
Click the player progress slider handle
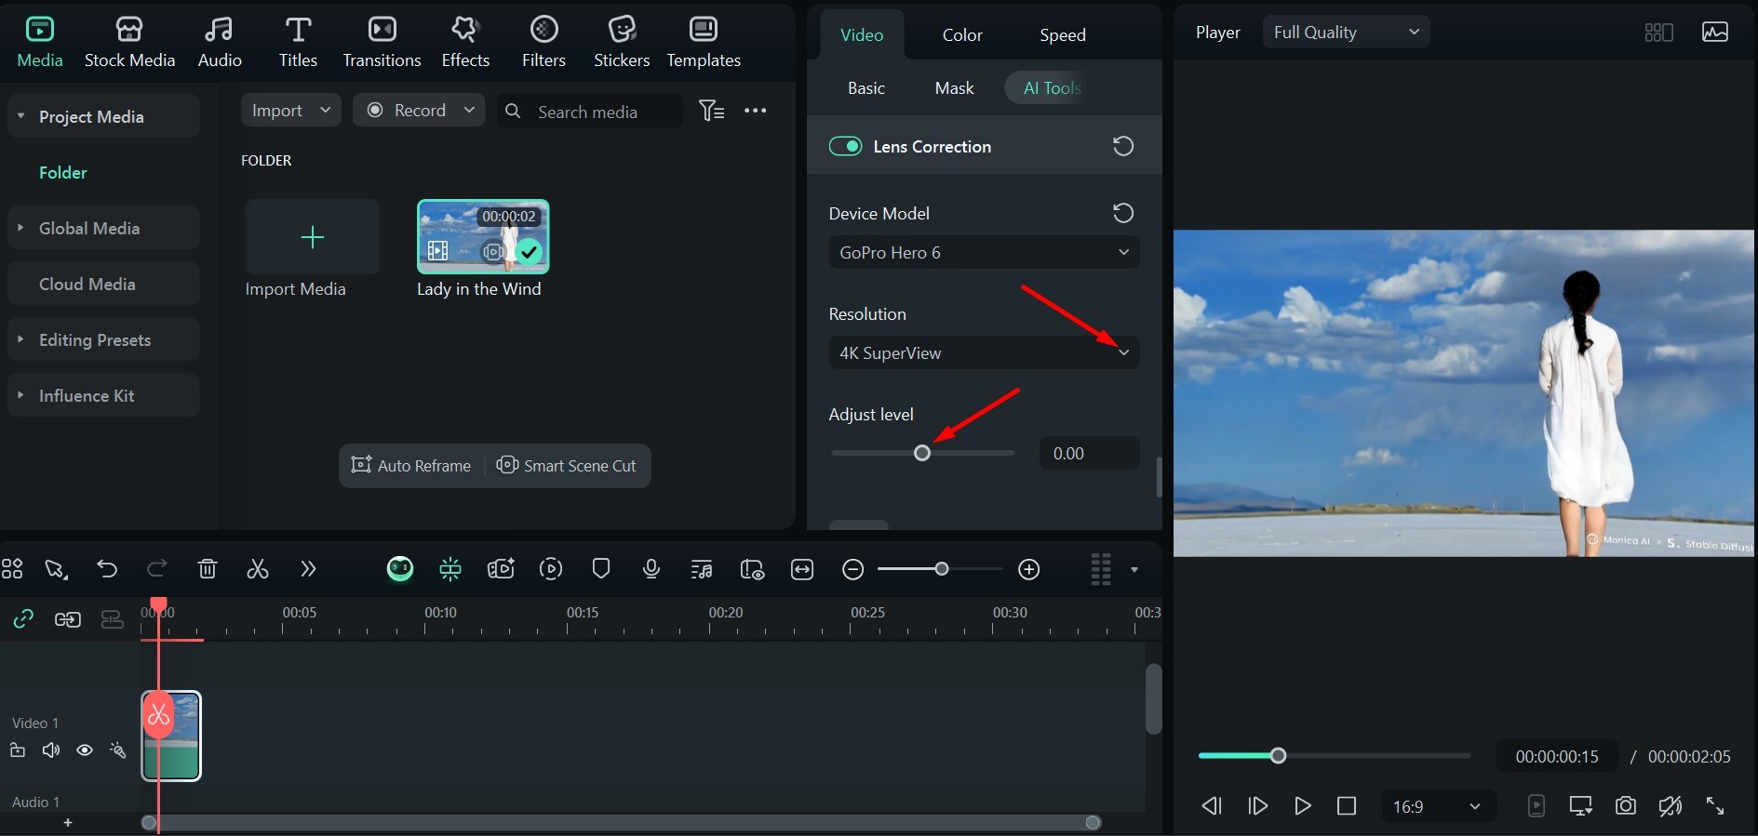pos(1279,756)
